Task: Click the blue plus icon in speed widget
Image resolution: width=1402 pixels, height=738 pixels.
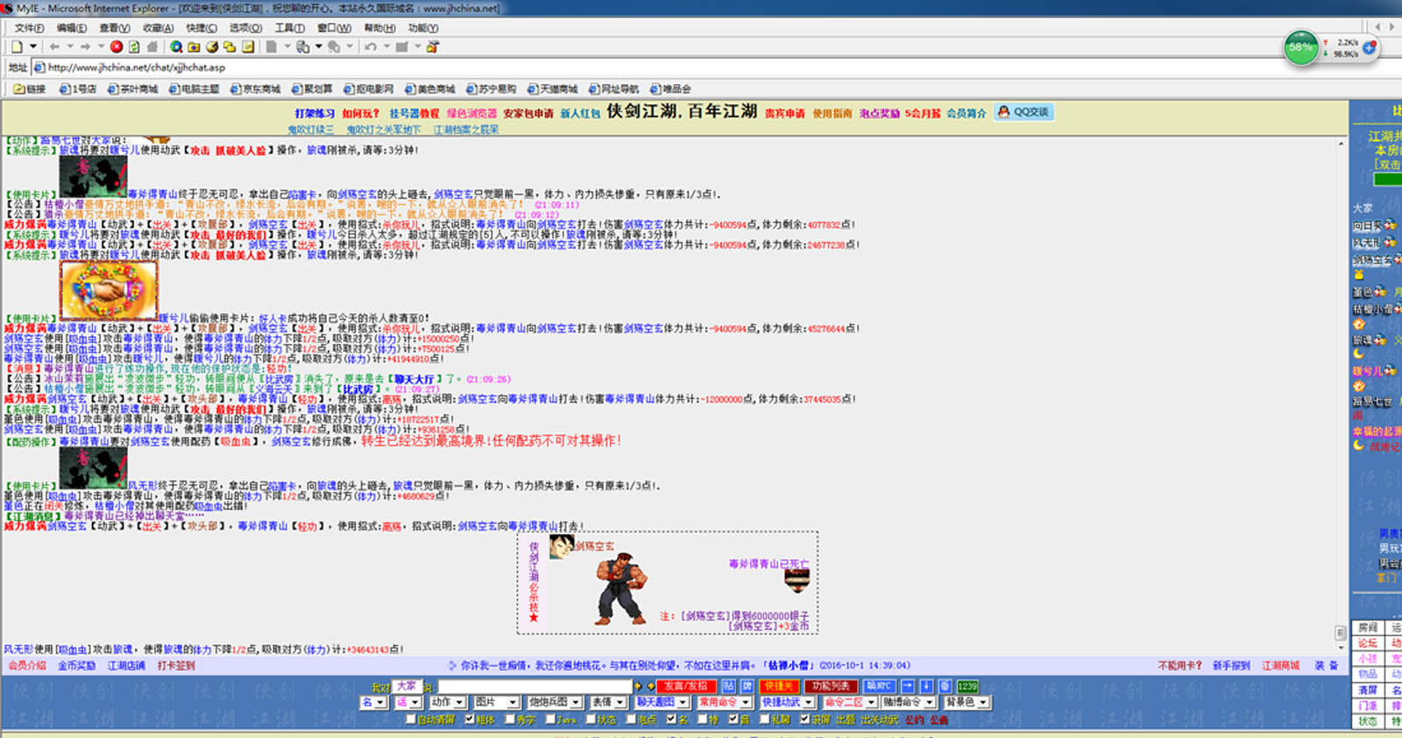Action: [x=1370, y=46]
